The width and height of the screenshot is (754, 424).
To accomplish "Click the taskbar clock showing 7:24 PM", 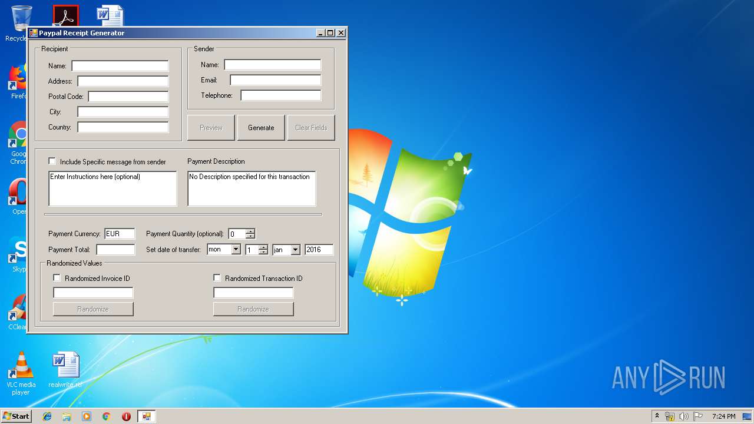I will click(723, 416).
